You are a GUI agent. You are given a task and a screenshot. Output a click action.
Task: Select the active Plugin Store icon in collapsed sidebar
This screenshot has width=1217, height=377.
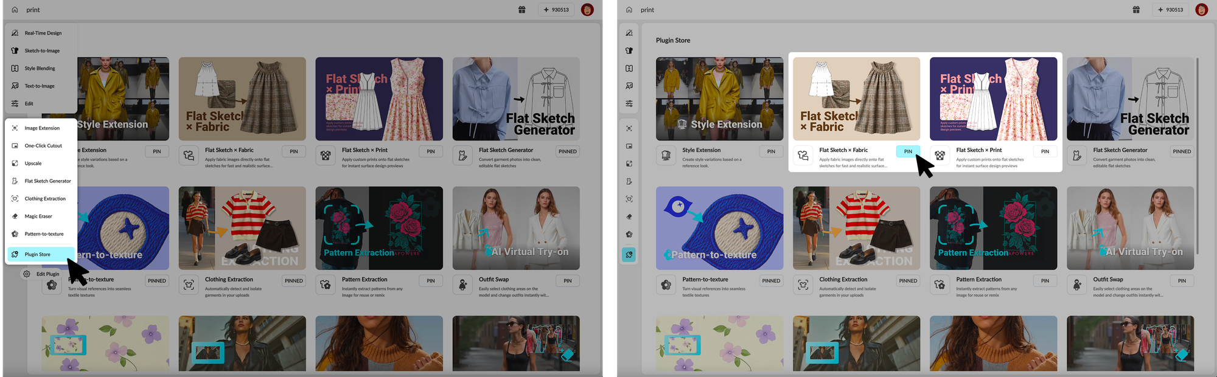pyautogui.click(x=629, y=255)
